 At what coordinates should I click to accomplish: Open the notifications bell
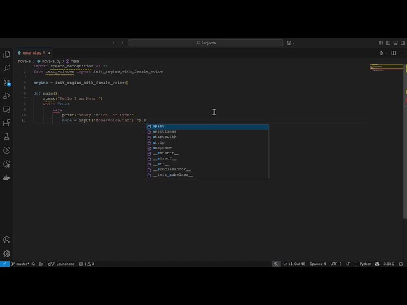coord(401,264)
